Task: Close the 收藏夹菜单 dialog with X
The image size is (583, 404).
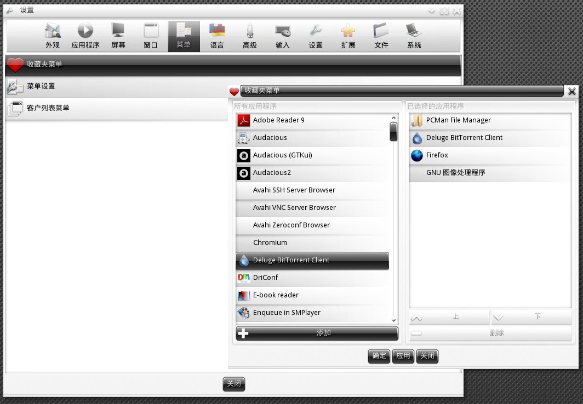Action: point(572,91)
